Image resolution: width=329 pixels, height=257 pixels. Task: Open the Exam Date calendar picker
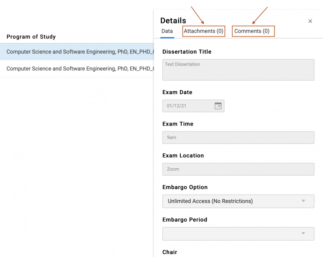[218, 106]
